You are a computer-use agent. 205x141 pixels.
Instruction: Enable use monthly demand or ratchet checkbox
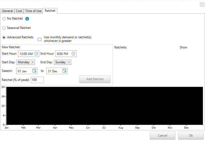39,39
